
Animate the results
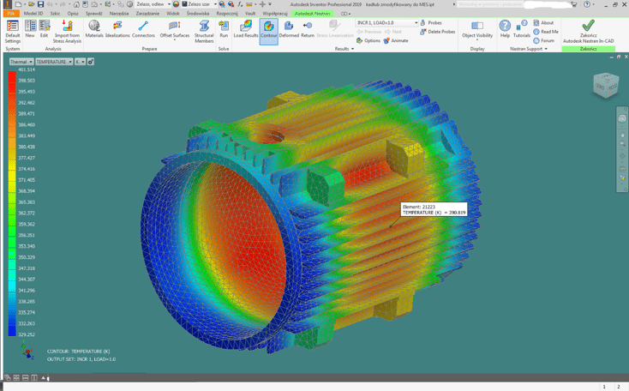point(396,40)
